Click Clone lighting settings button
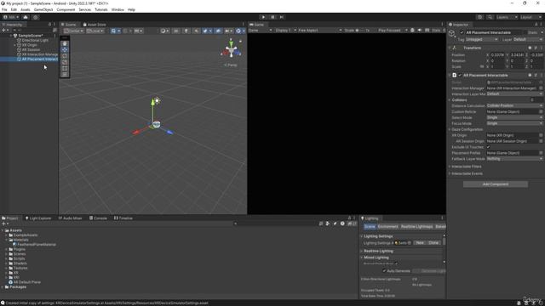This screenshot has height=306, width=545. point(433,243)
